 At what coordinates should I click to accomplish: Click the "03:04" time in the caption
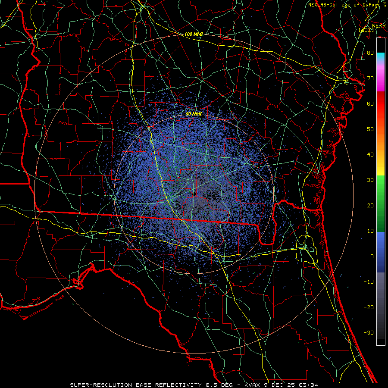coord(308,385)
